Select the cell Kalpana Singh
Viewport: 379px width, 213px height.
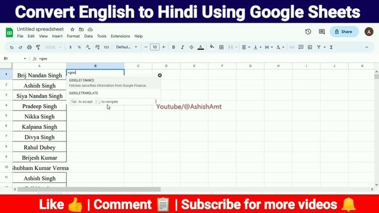(40, 127)
